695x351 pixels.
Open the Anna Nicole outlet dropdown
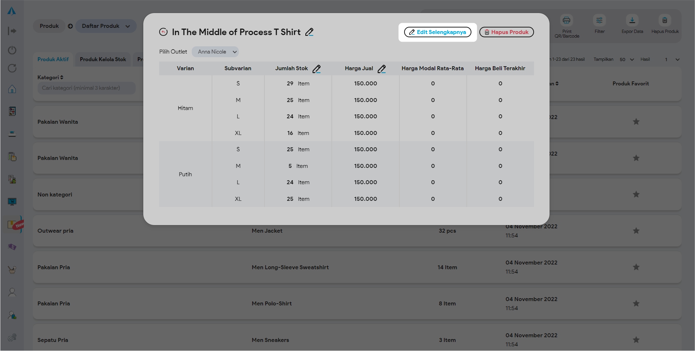click(215, 52)
